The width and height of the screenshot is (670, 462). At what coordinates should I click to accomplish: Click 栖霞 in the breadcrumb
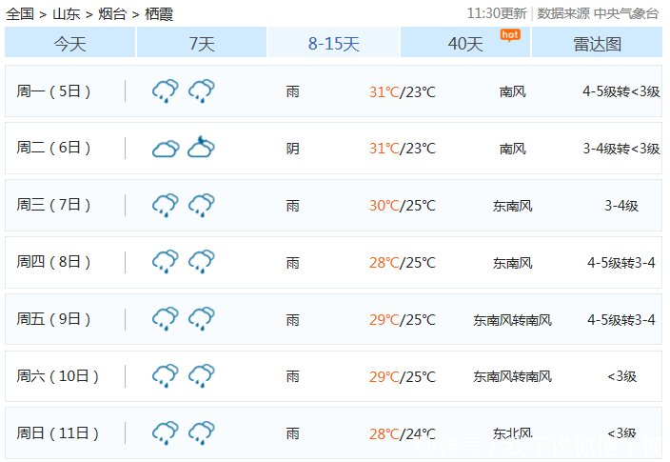(159, 13)
